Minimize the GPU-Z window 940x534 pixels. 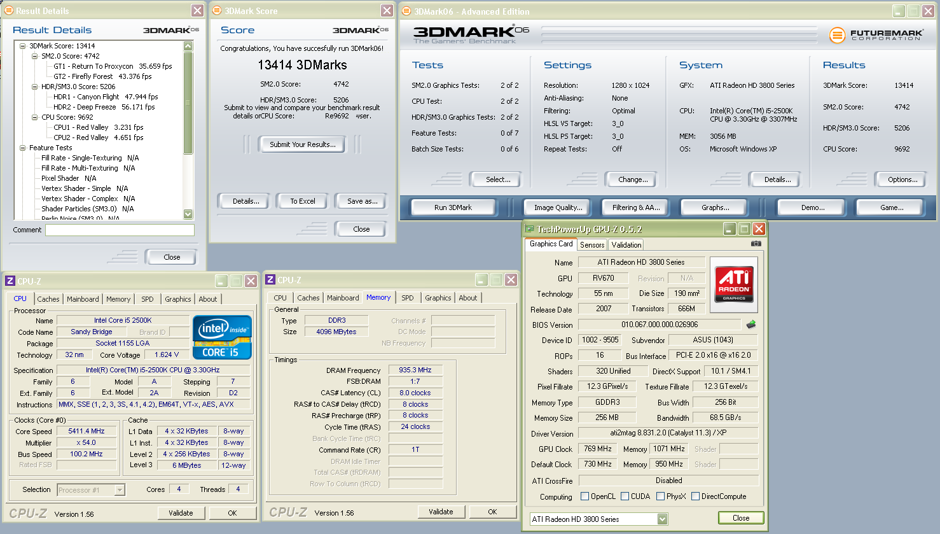point(729,228)
